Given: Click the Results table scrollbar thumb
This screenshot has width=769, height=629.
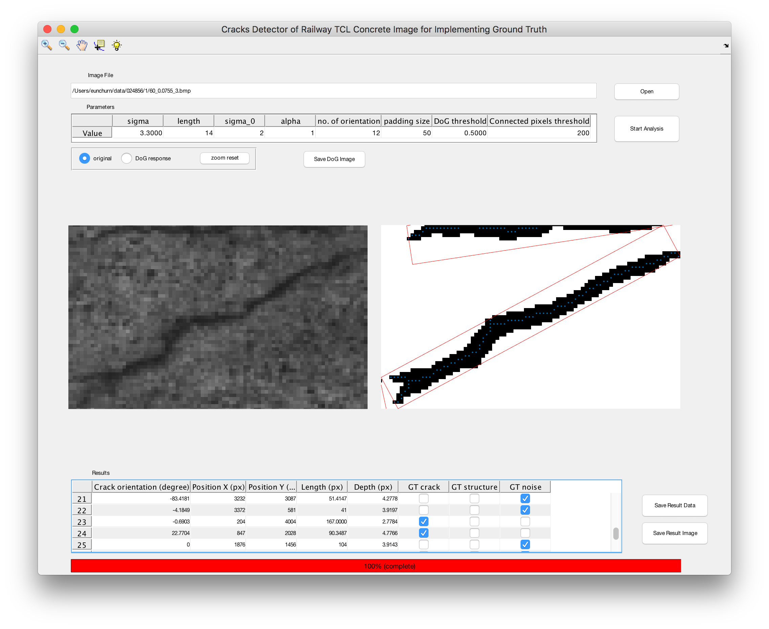Looking at the screenshot, I should click(x=616, y=534).
